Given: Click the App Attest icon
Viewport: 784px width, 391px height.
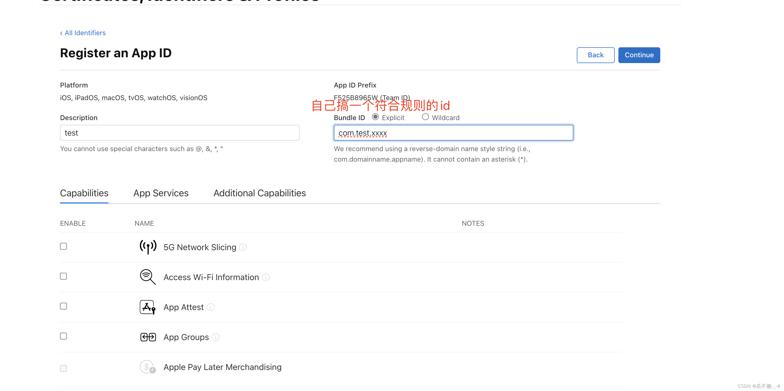Looking at the screenshot, I should click(147, 307).
